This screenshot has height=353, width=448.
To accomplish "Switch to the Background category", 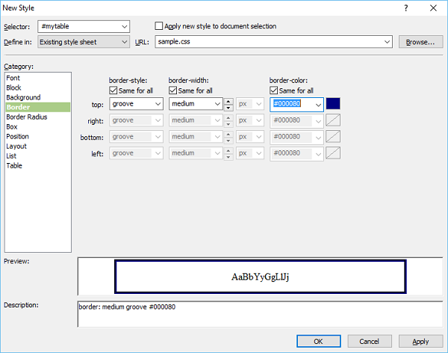I will point(23,97).
